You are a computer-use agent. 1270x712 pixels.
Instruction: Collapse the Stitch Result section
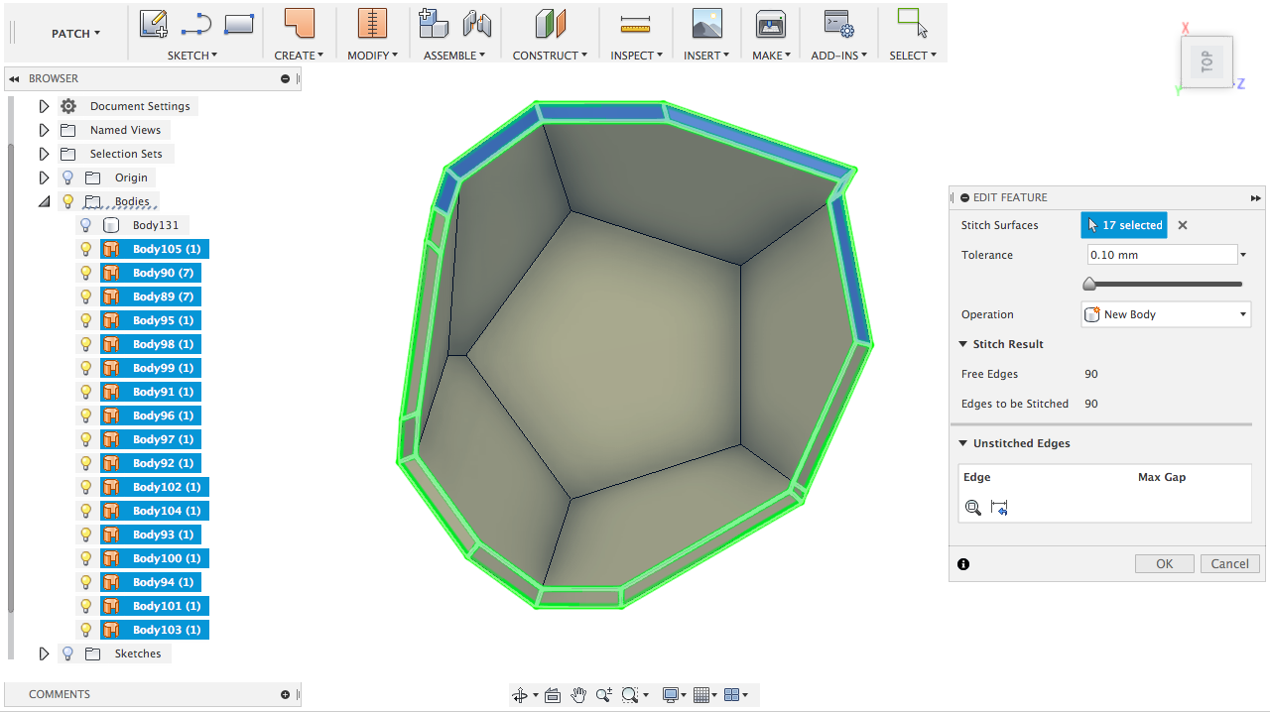pyautogui.click(x=962, y=344)
